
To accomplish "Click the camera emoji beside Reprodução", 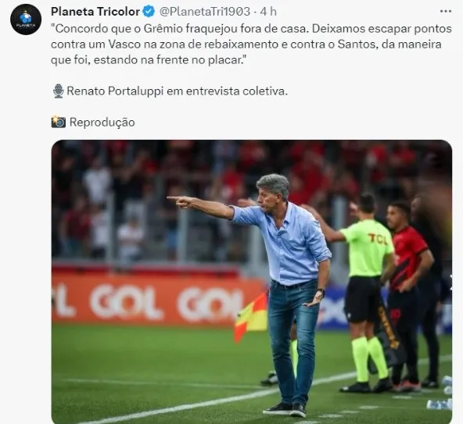I will pos(59,122).
